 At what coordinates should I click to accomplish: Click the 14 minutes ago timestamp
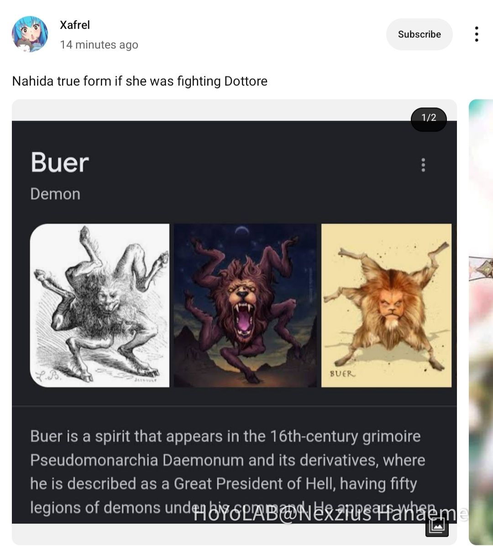point(99,44)
